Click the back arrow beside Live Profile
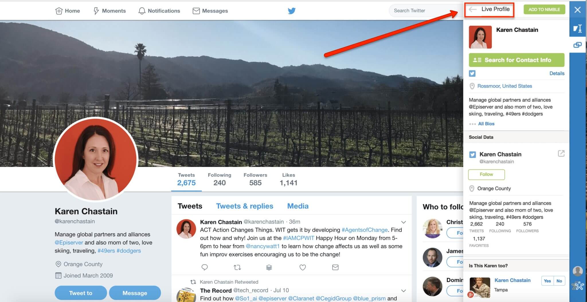This screenshot has height=302, width=587. click(473, 9)
